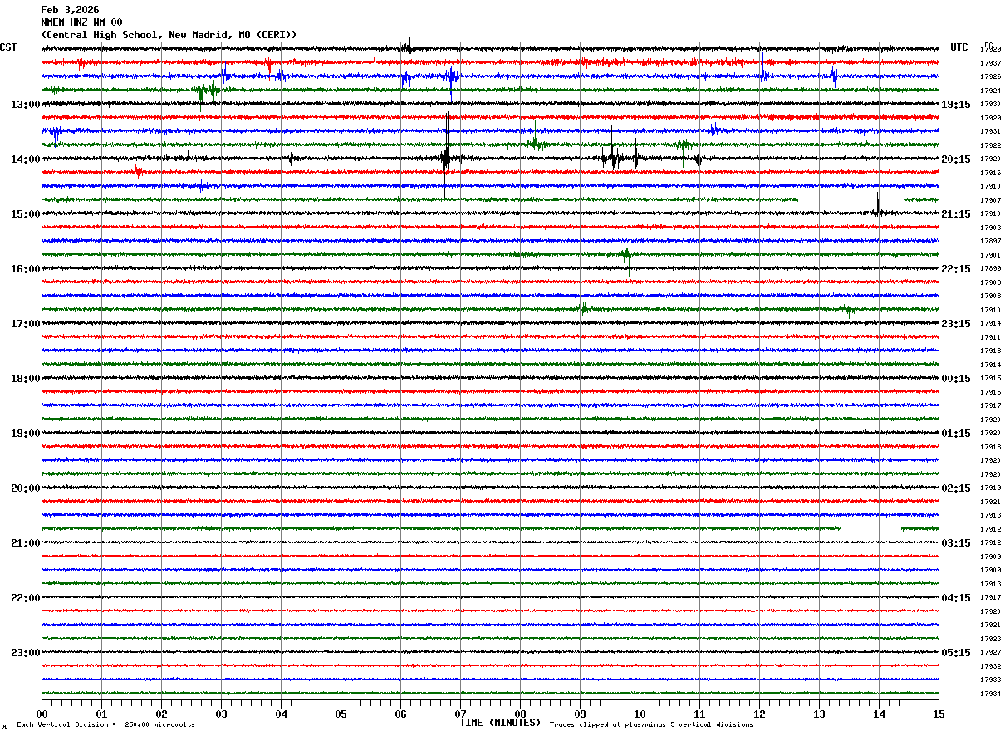
Task: Click the 13:00 CST time label
Action: coord(26,105)
